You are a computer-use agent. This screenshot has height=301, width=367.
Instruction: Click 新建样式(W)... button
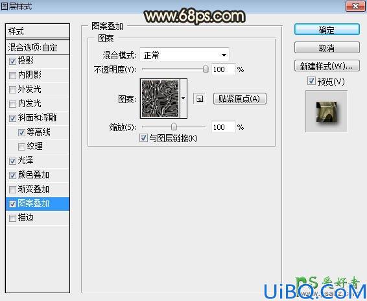point(327,66)
